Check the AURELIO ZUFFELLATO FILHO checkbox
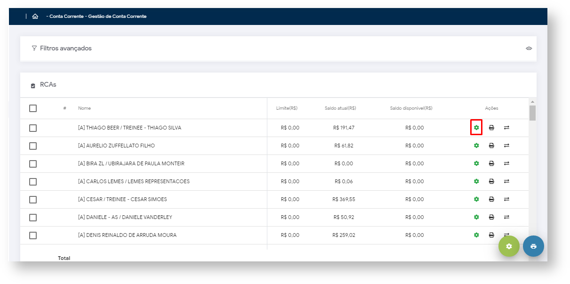The height and width of the screenshot is (284, 570). point(33,146)
